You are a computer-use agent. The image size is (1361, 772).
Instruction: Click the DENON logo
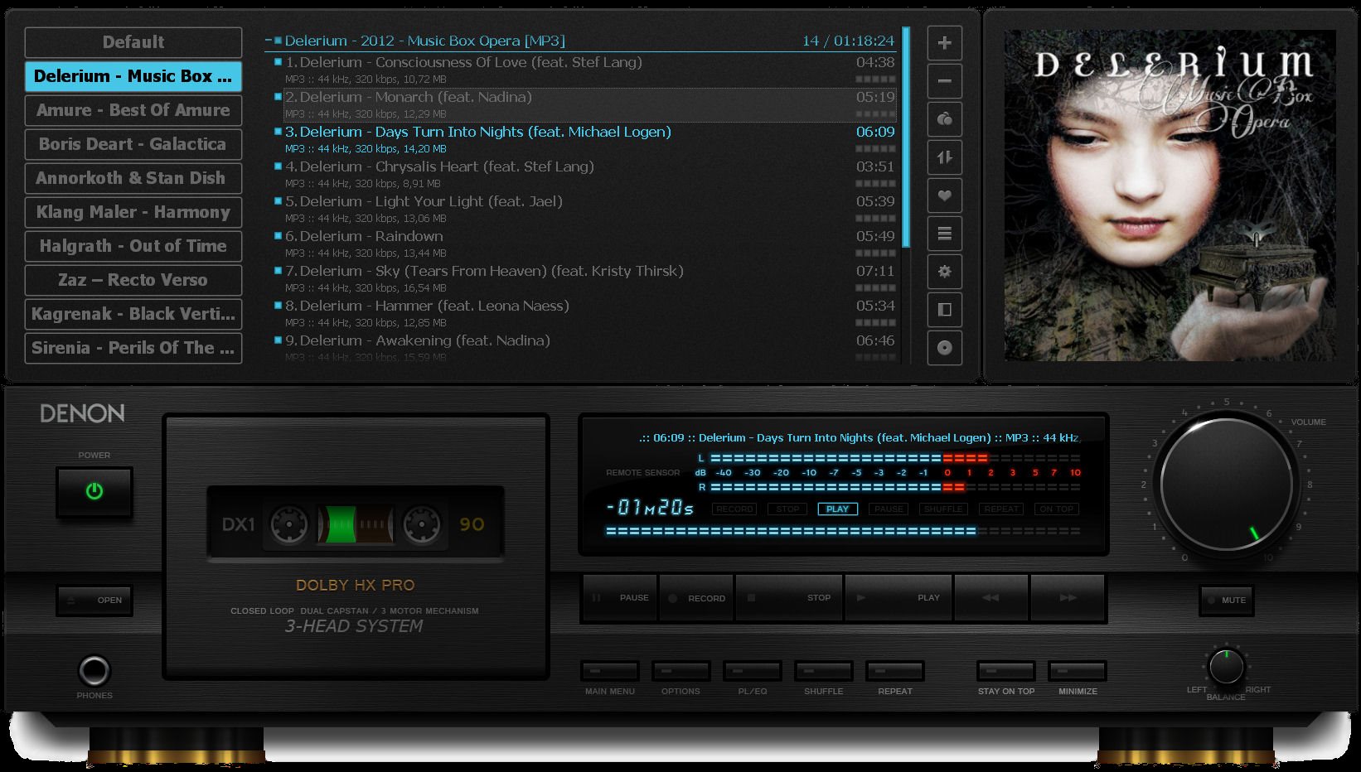(x=82, y=413)
